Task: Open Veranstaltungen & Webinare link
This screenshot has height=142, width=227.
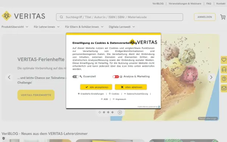Action: coord(185,4)
